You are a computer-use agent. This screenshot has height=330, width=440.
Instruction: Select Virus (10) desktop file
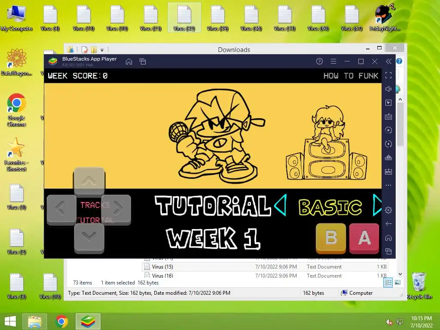click(x=50, y=286)
